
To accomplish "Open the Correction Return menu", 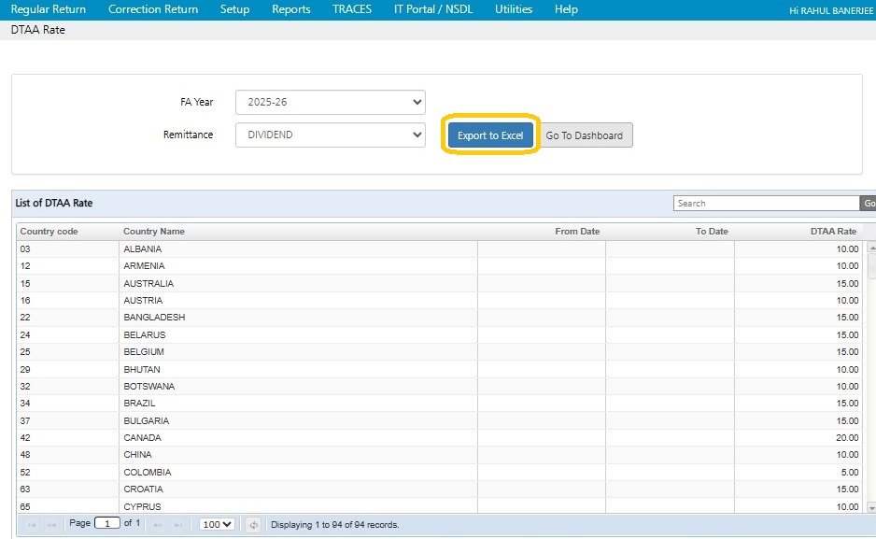I will tap(153, 9).
